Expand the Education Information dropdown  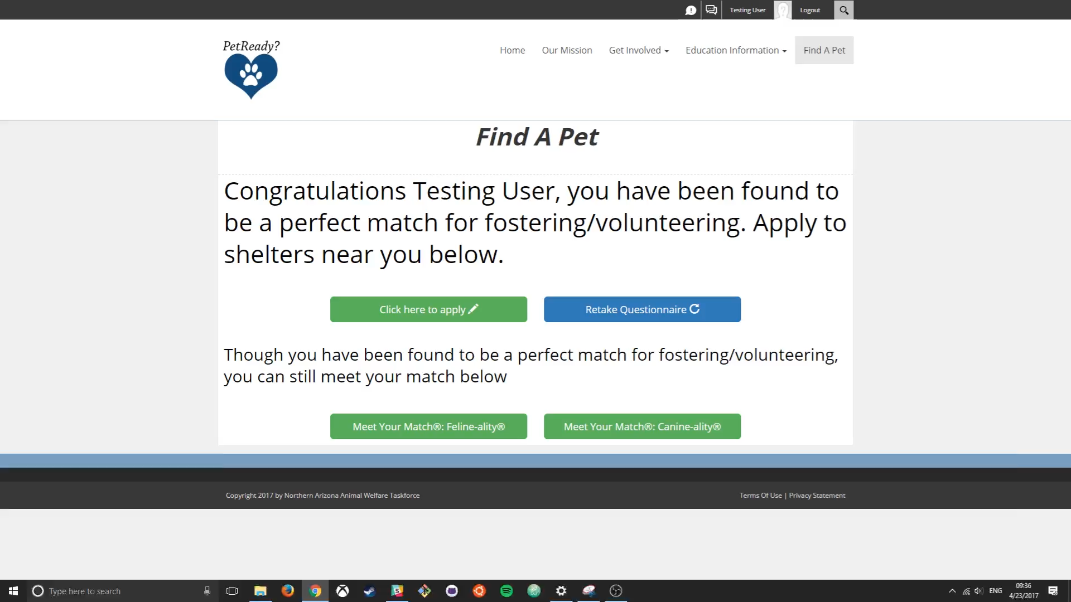point(736,50)
